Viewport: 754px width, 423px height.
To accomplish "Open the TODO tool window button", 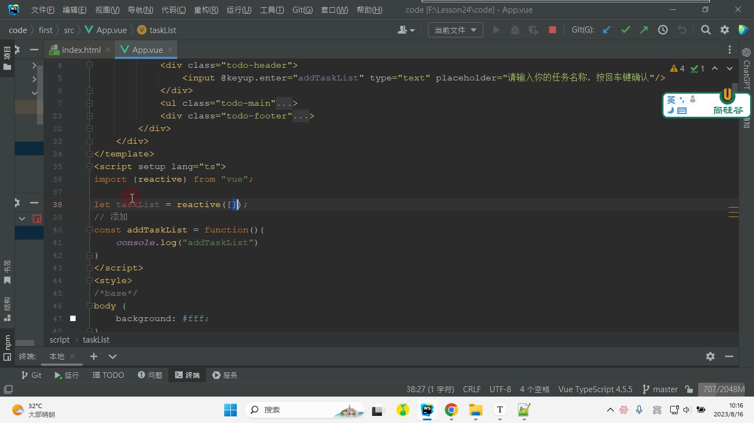I will pyautogui.click(x=108, y=375).
